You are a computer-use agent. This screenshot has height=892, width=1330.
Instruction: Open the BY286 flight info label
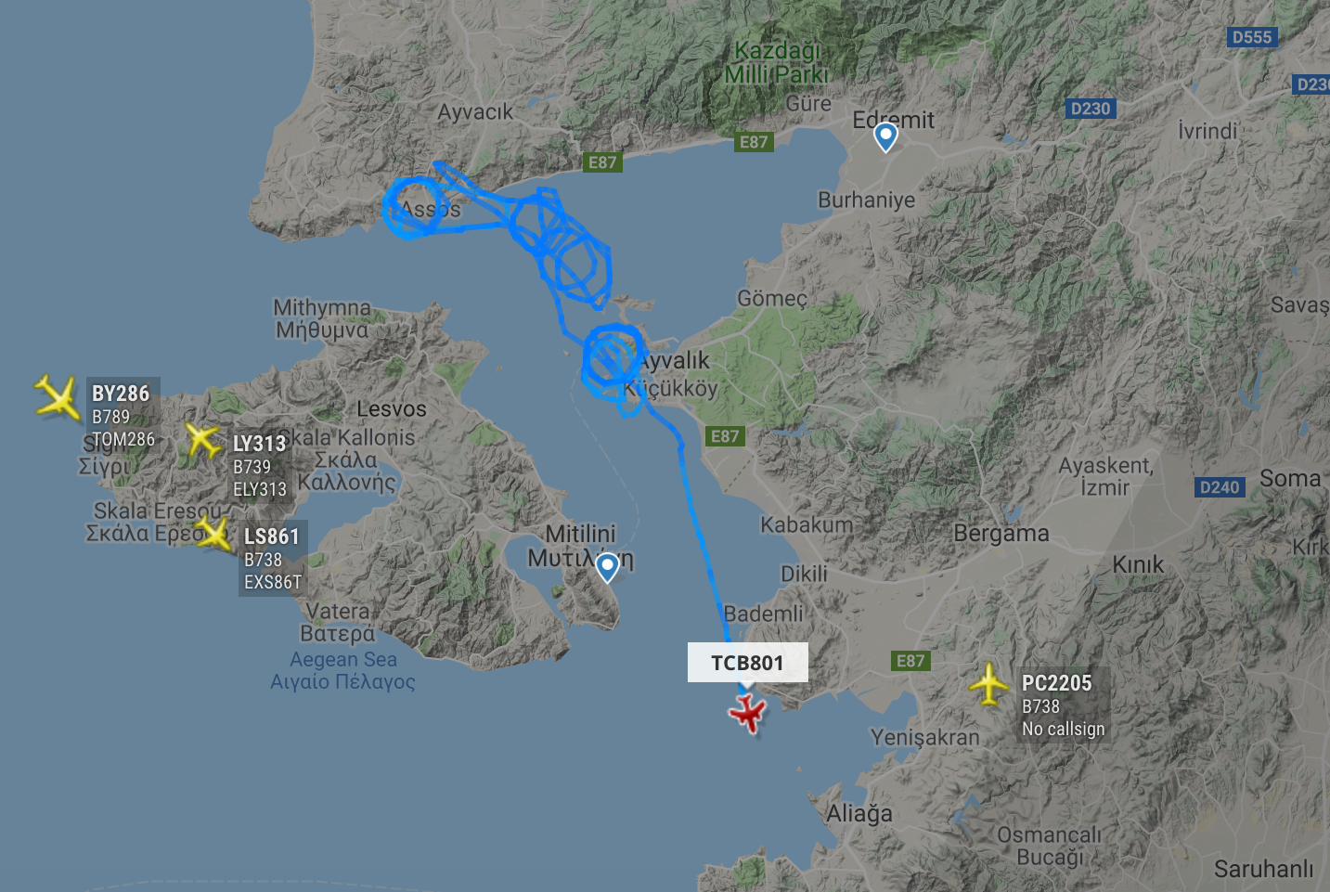[x=123, y=416]
